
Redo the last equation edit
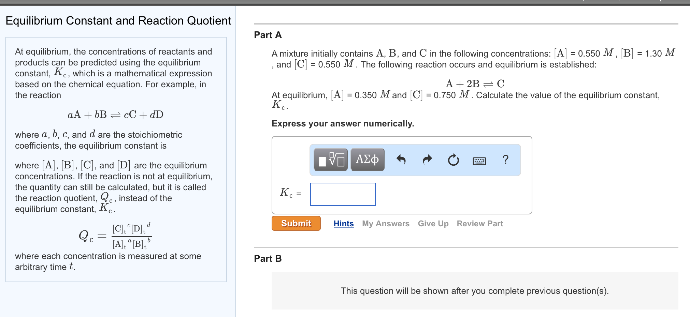click(x=427, y=159)
